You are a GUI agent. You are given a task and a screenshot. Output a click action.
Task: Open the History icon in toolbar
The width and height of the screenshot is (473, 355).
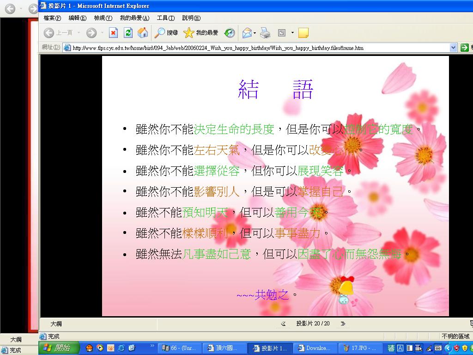[x=230, y=33]
